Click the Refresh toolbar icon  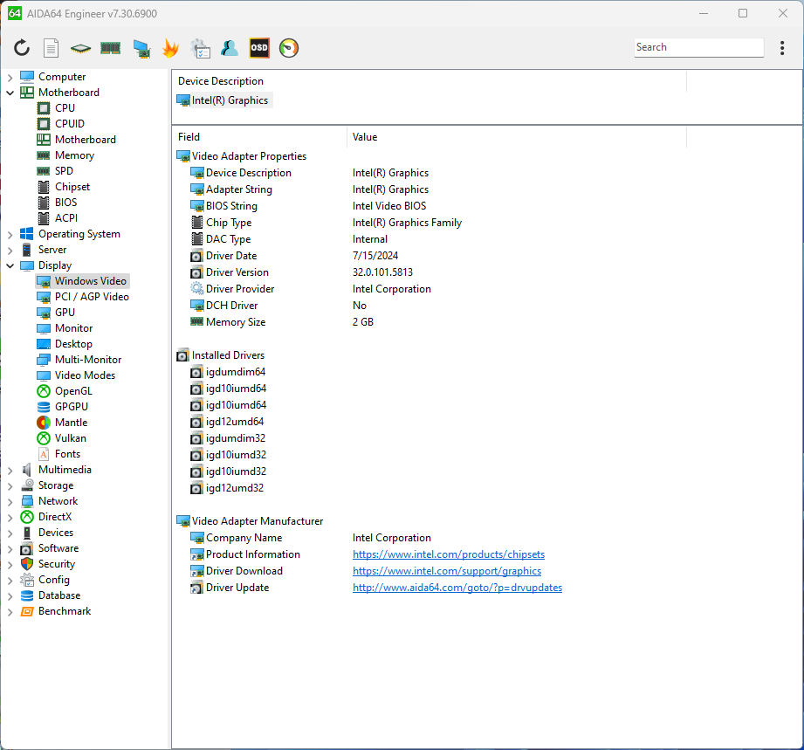coord(22,49)
